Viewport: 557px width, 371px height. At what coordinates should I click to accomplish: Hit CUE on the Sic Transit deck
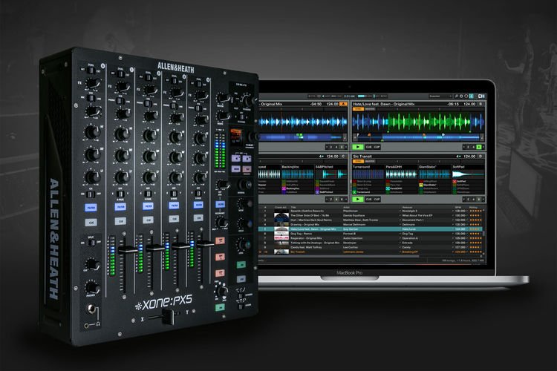pyautogui.click(x=368, y=199)
